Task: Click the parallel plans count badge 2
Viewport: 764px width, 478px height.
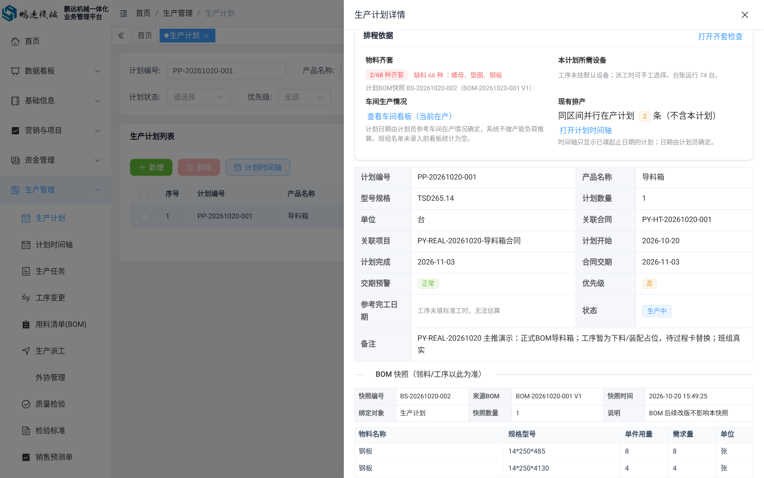Action: [x=644, y=116]
